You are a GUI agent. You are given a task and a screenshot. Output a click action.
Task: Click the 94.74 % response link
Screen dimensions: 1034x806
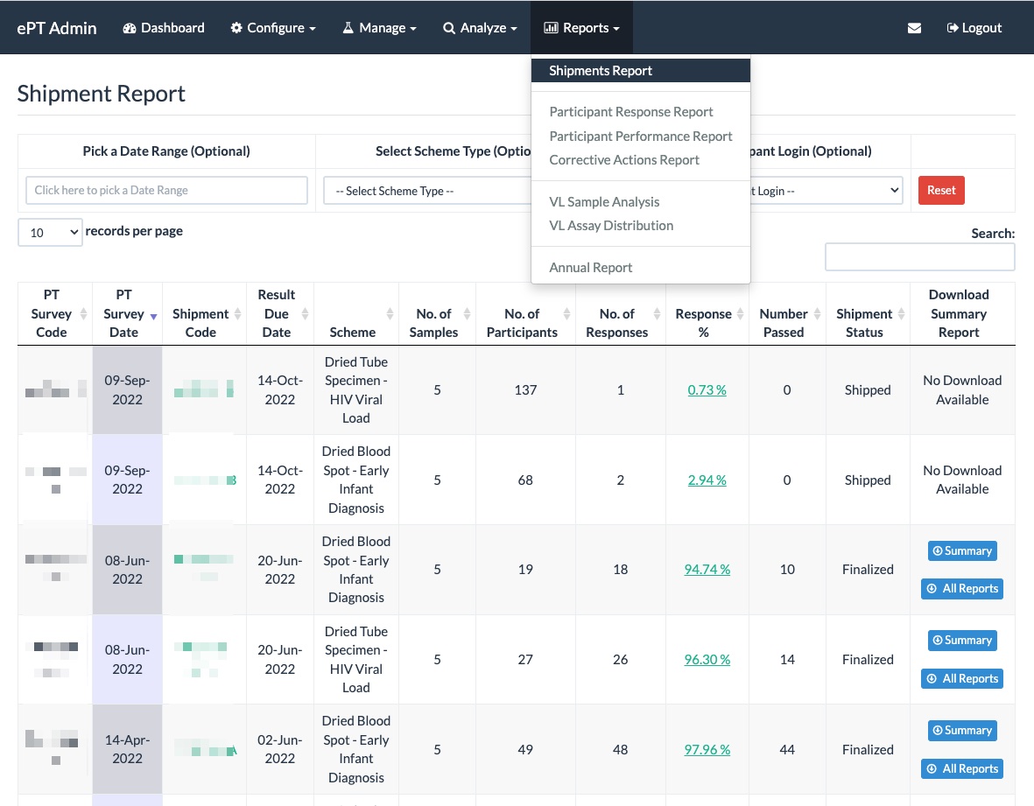click(x=707, y=570)
